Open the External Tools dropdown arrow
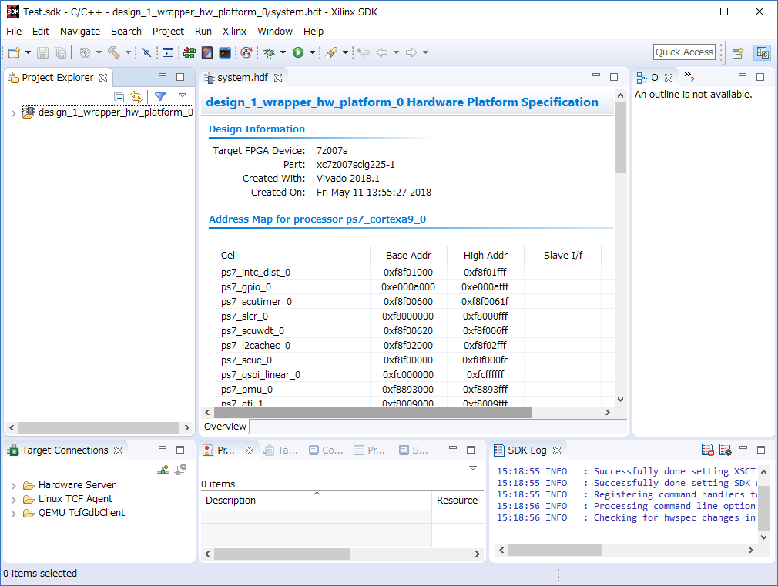778x586 pixels. point(345,52)
